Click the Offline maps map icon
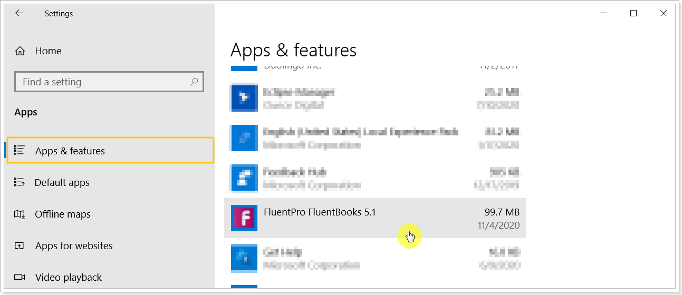 [20, 214]
